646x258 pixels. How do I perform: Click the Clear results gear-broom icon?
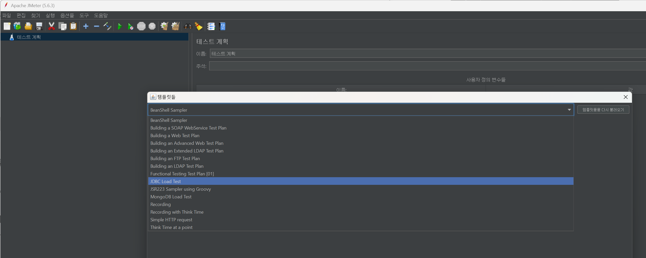pyautogui.click(x=164, y=26)
